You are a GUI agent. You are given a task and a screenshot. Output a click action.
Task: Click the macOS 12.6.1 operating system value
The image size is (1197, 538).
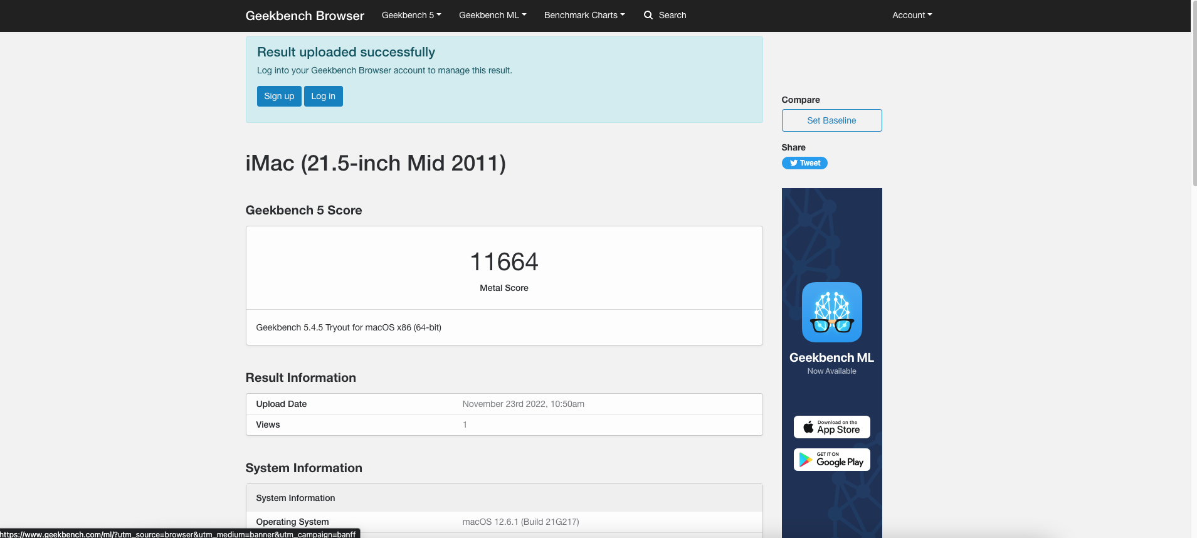click(521, 522)
